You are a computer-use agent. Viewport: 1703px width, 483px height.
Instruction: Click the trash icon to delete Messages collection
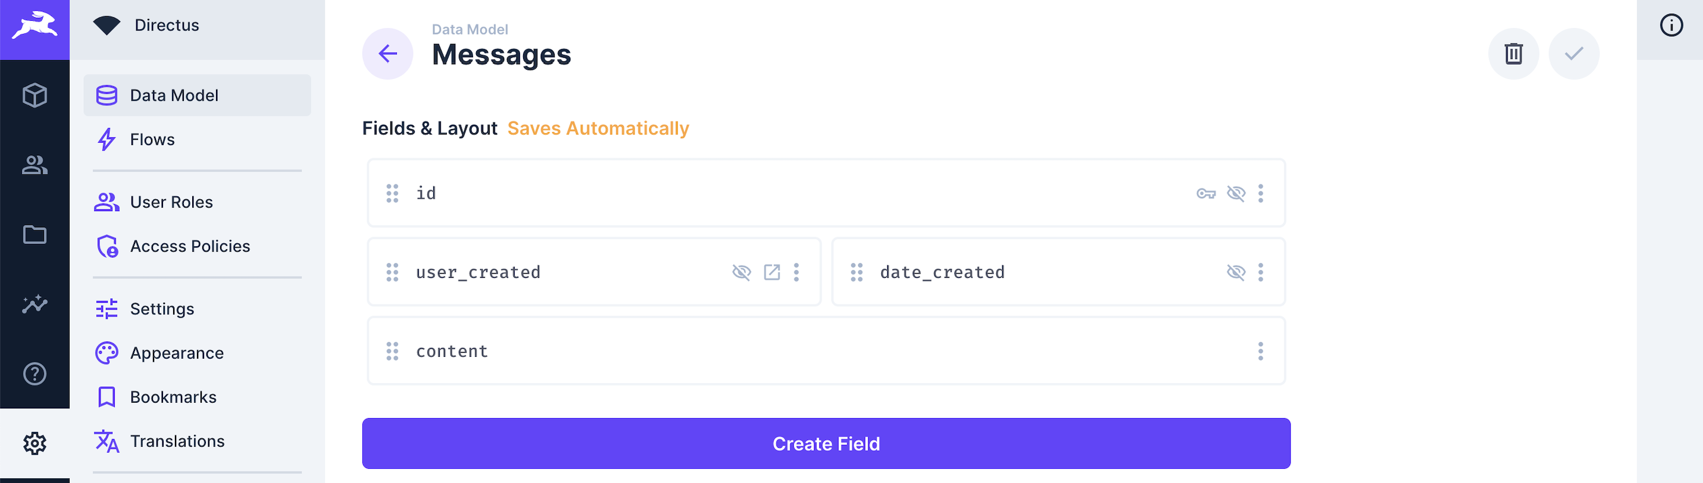[x=1513, y=54]
